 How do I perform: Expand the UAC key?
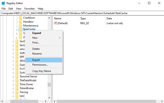click(x=13, y=96)
